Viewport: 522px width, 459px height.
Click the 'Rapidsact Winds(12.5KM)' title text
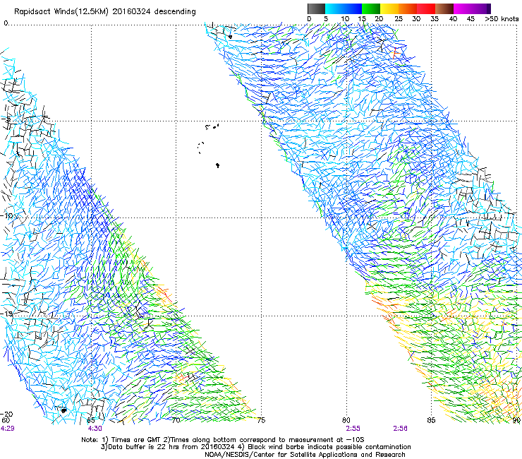click(61, 12)
